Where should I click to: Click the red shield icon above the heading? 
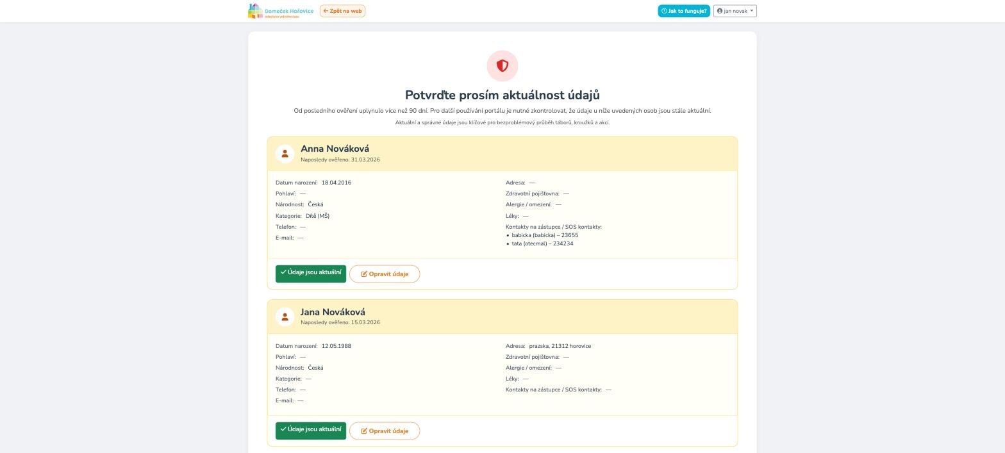[503, 66]
